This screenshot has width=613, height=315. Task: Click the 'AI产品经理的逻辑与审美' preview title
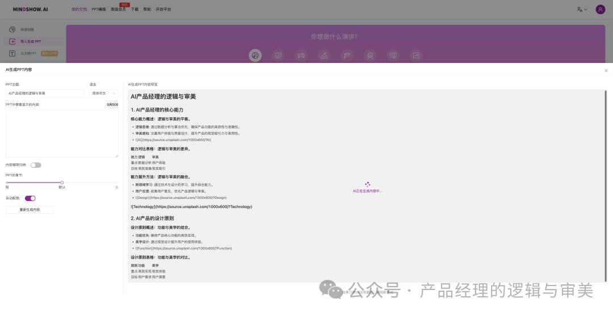tap(163, 96)
